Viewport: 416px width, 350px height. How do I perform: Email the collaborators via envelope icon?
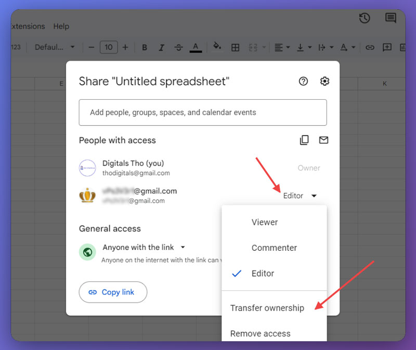tap(324, 140)
